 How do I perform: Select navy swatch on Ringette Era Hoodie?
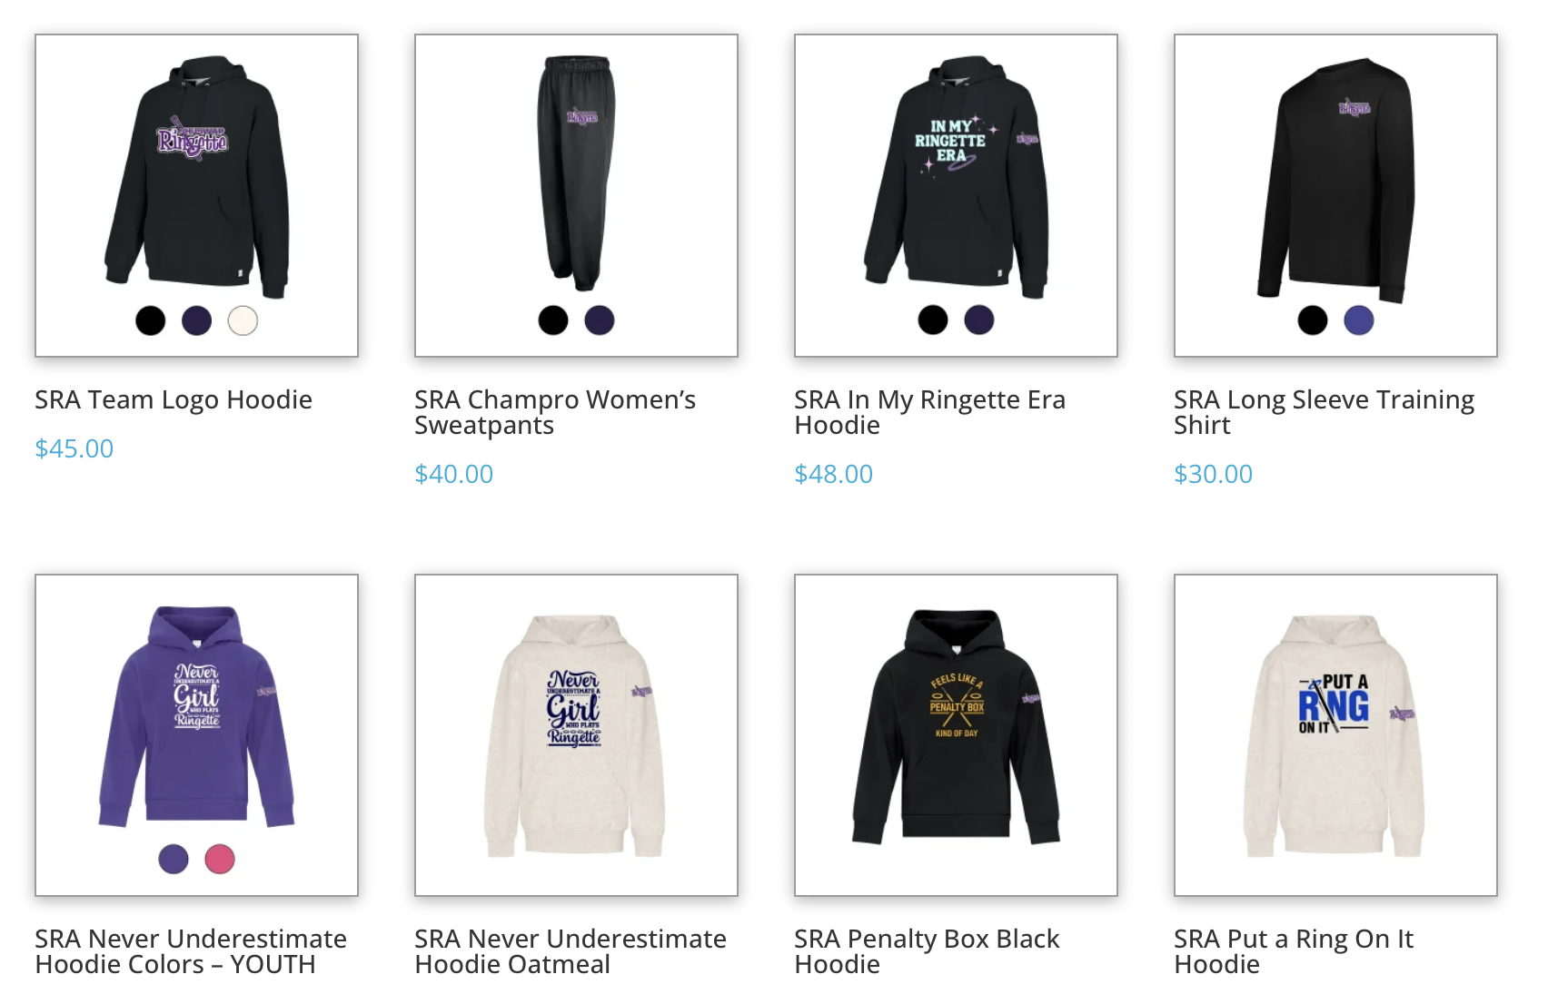pyautogui.click(x=979, y=320)
